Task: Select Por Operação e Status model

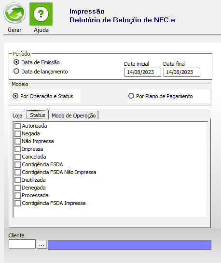Action: click(x=15, y=96)
